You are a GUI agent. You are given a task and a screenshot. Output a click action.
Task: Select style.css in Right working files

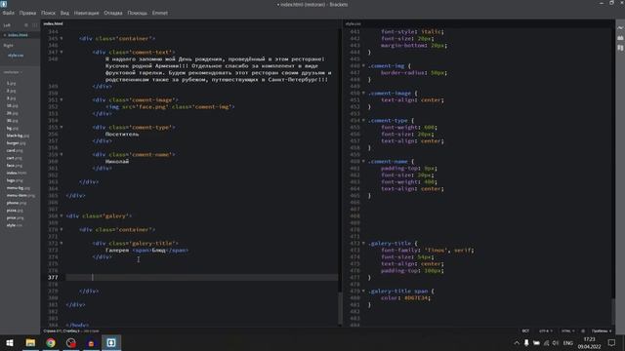(16, 56)
